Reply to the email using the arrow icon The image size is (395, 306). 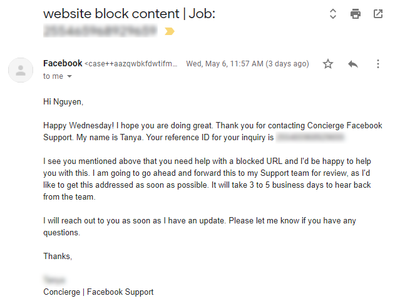coord(353,64)
